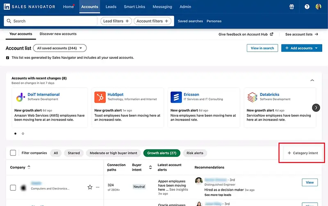Star the Computers and Electronics company row
The width and height of the screenshot is (328, 206).
90,187
